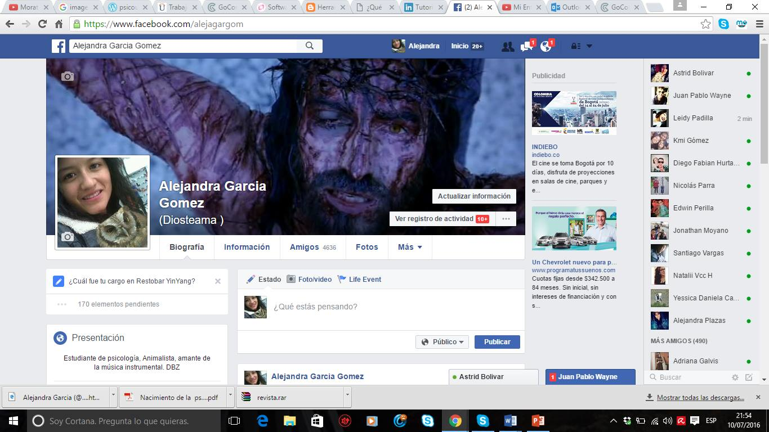Click Actualizar información button
The height and width of the screenshot is (432, 769).
[x=474, y=196]
